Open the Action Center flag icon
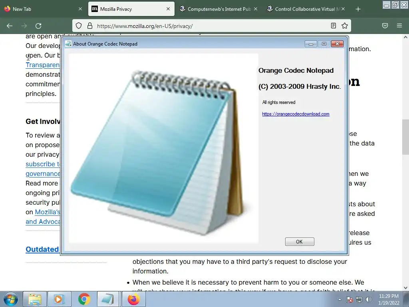This screenshot has width=409, height=307. coord(349,299)
